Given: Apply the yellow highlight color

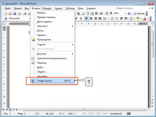Looking at the screenshot, I should pos(138,18).
